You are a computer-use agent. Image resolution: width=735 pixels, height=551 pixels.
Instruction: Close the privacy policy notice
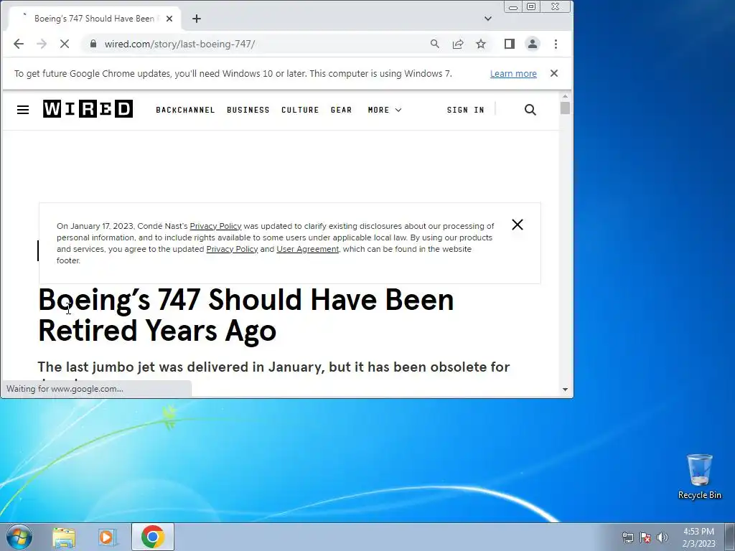click(518, 225)
